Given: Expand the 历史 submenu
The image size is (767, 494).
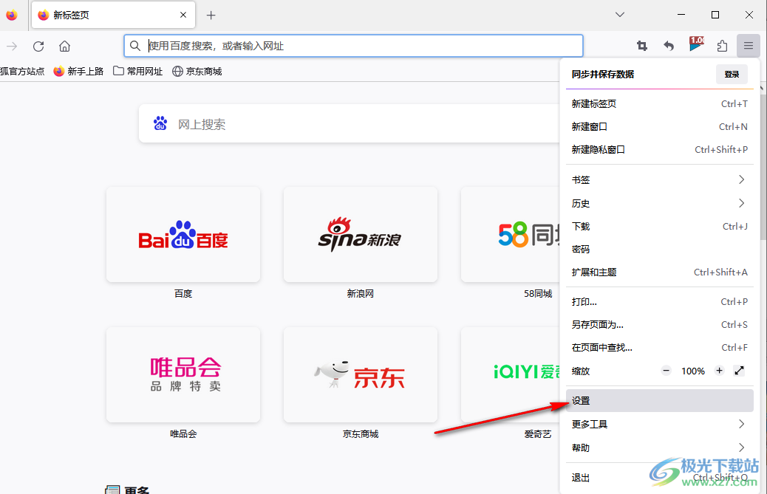Looking at the screenshot, I should pos(659,203).
